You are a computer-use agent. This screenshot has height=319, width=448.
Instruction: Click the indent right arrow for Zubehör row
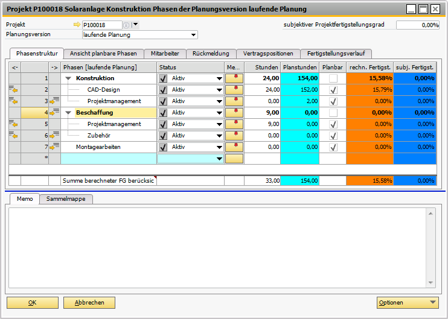(x=54, y=136)
